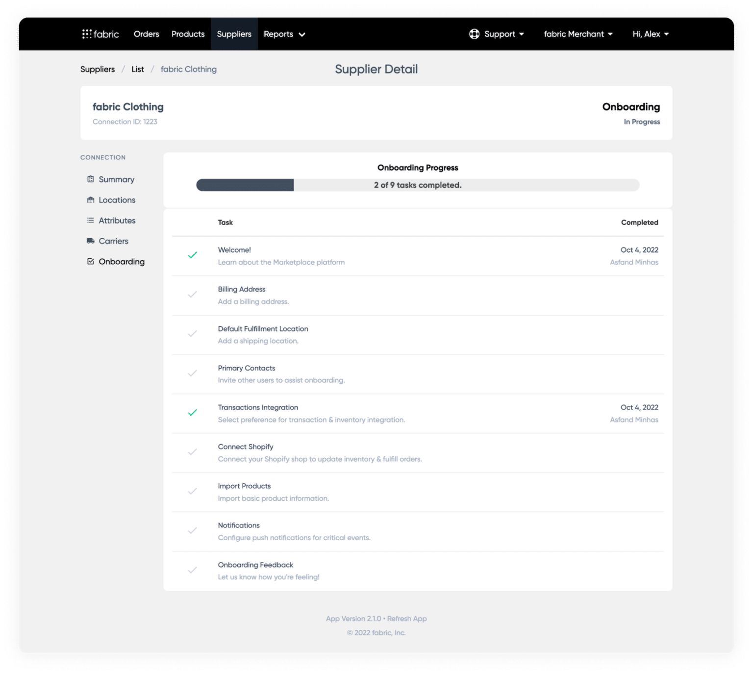Open the Hi, Alex user dropdown
The image size is (753, 674).
[x=650, y=34]
